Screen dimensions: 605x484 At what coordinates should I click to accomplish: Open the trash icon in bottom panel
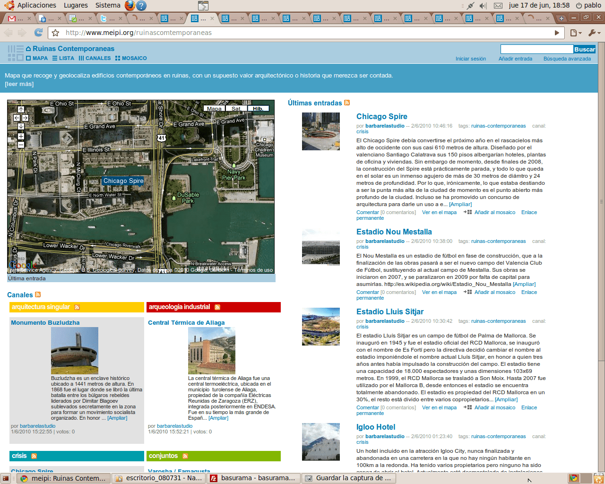[598, 478]
